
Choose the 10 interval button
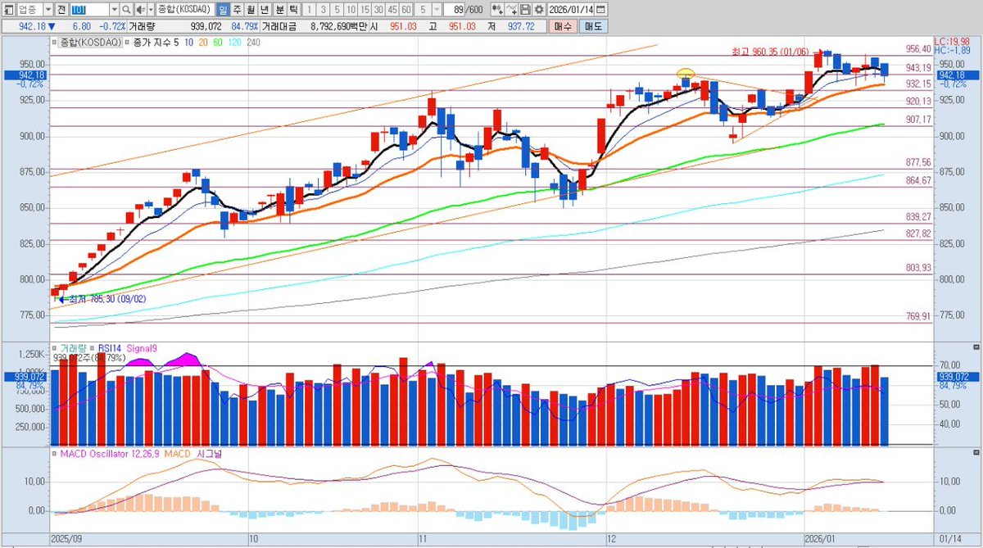pyautogui.click(x=351, y=10)
